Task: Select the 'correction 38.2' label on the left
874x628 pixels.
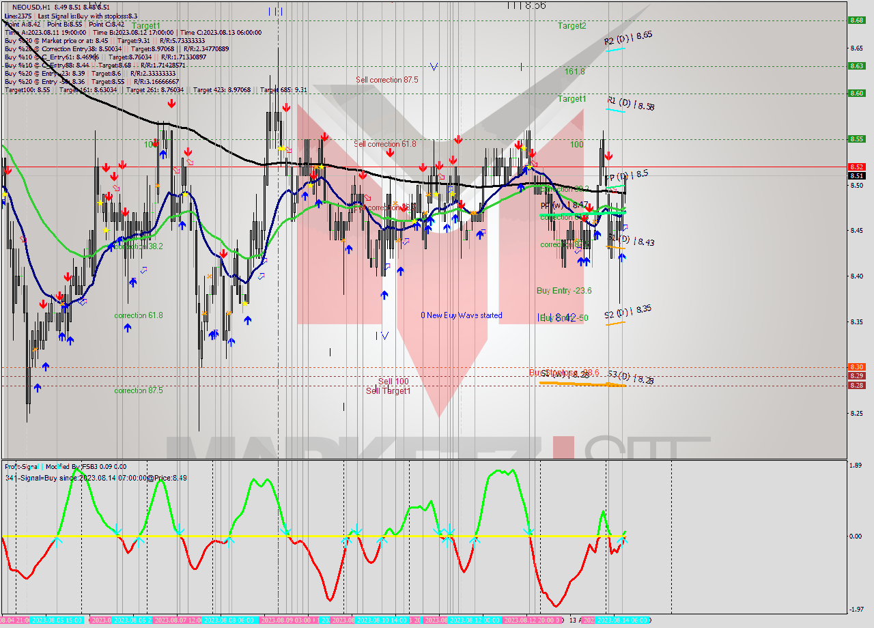Action: pyautogui.click(x=139, y=246)
